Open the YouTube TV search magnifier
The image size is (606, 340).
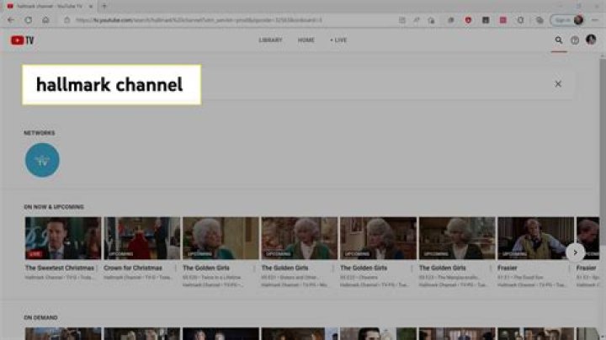559,40
